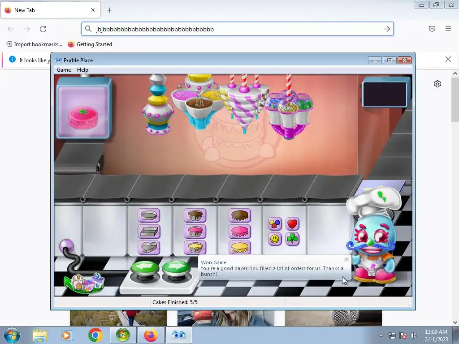Close the Purble Place window
This screenshot has height=344, width=459.
pos(405,60)
